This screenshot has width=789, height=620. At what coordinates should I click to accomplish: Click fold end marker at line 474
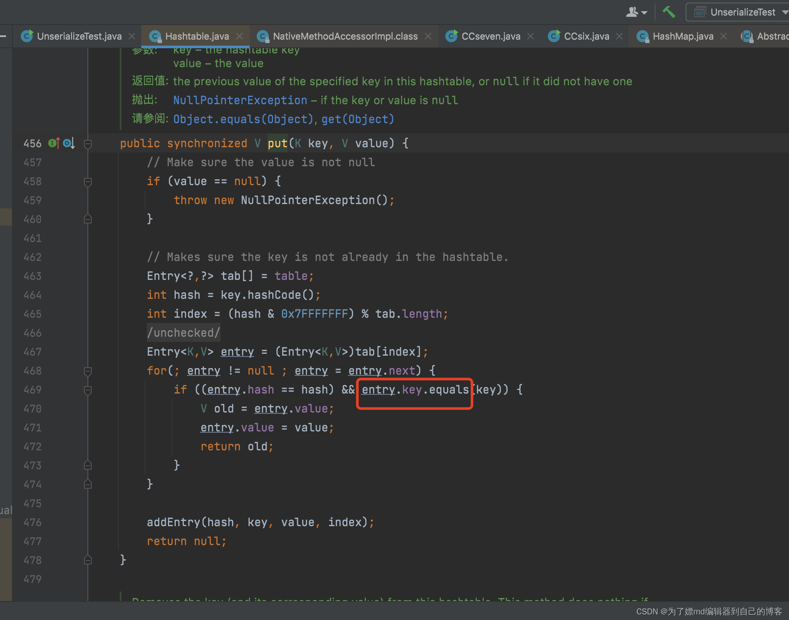tap(88, 484)
